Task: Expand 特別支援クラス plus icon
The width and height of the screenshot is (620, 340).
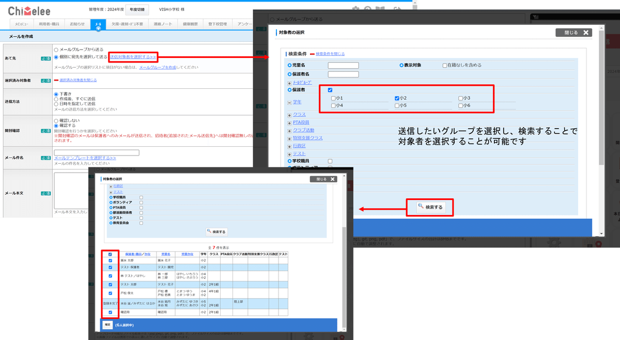Action: 289,138
